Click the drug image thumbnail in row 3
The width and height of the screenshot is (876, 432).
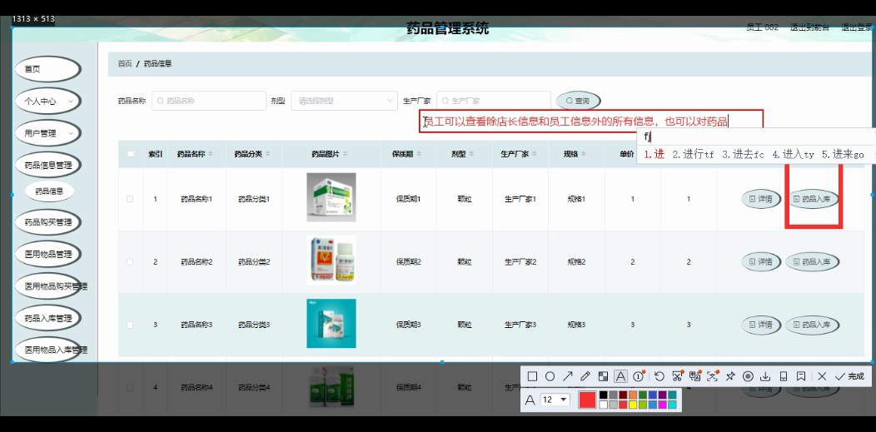[331, 323]
